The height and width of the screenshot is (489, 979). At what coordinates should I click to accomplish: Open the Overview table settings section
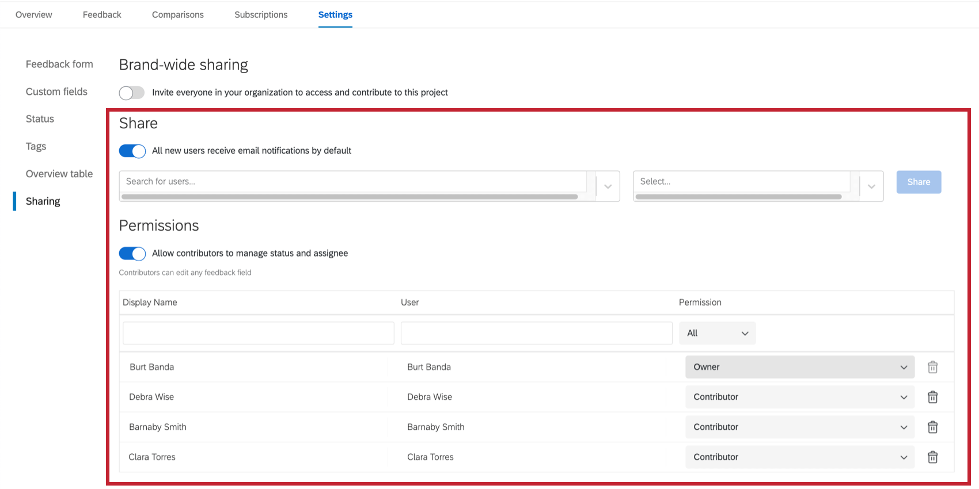point(59,174)
